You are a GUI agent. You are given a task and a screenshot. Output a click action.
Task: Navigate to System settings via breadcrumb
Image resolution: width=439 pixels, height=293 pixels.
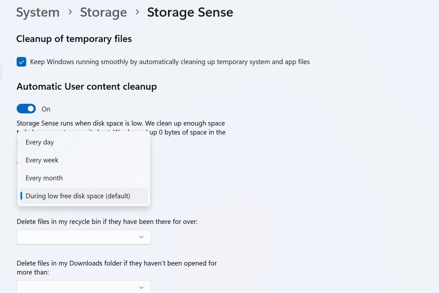[x=38, y=12]
